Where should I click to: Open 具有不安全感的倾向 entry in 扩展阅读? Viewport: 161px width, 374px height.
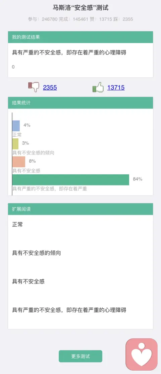coord(36,253)
